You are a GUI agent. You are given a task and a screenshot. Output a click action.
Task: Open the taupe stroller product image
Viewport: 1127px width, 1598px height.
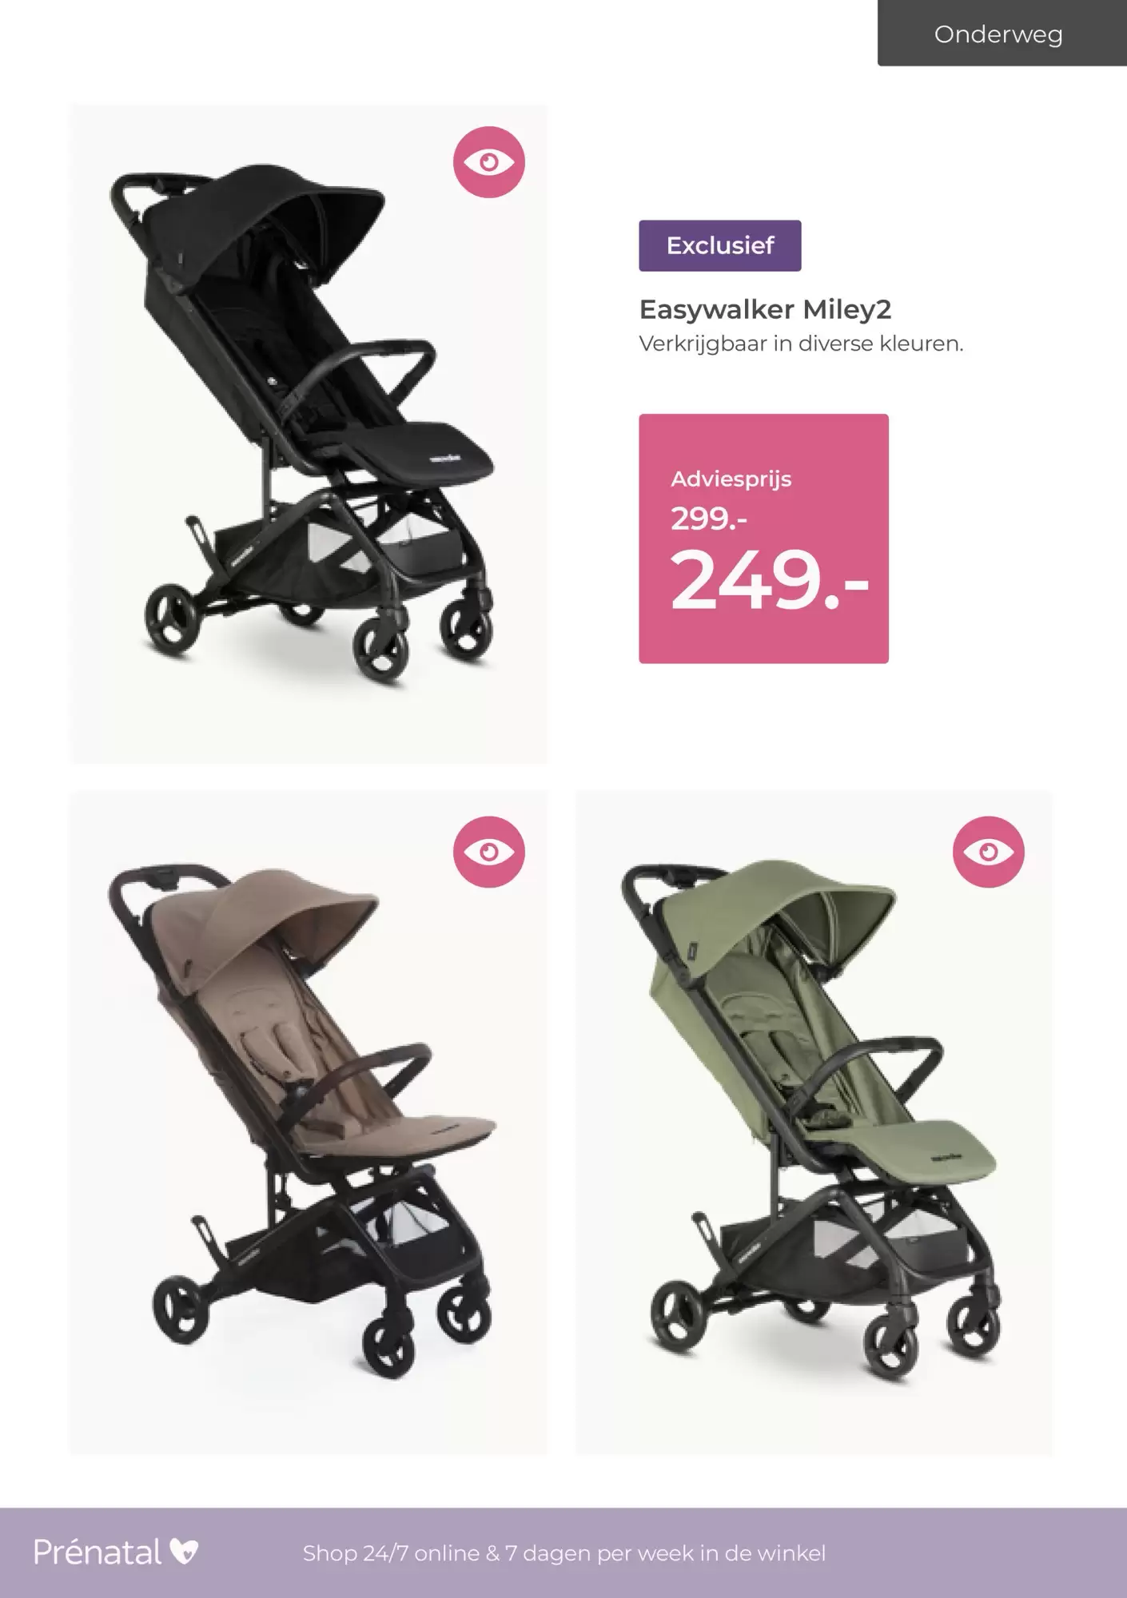pos(309,1122)
